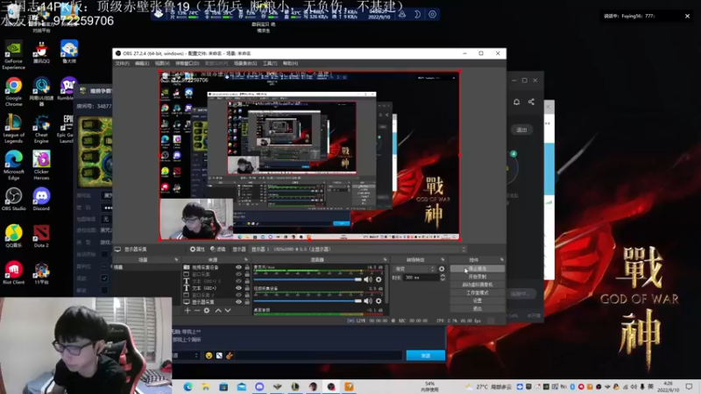
Task: Toggle visibility of 窗口采集 source
Action: pos(238,274)
